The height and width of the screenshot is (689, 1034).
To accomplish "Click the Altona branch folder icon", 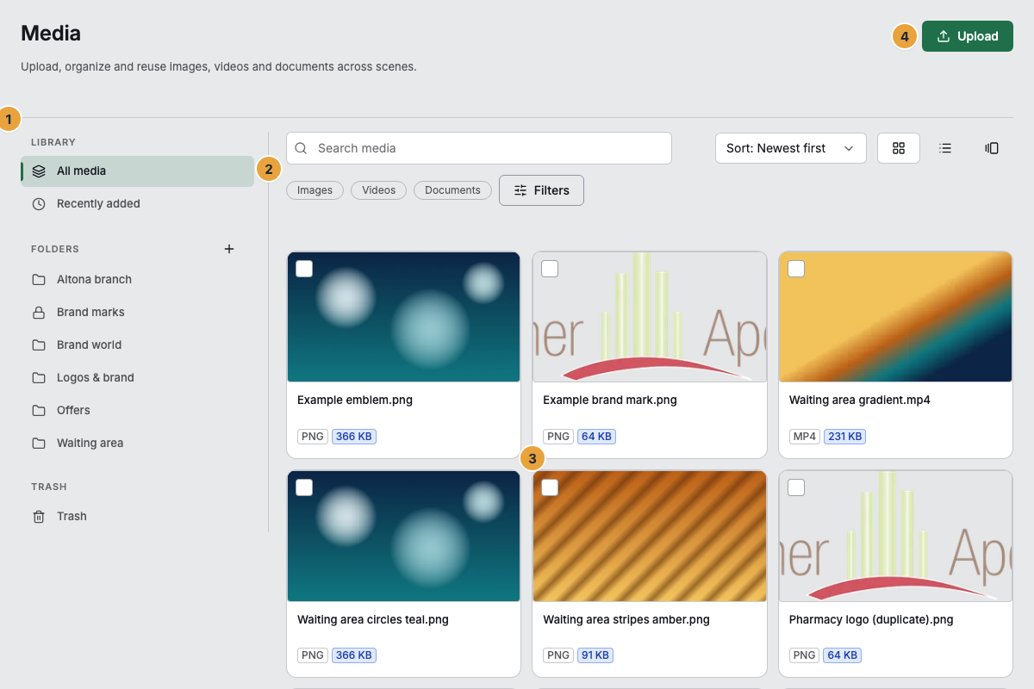I will [39, 280].
